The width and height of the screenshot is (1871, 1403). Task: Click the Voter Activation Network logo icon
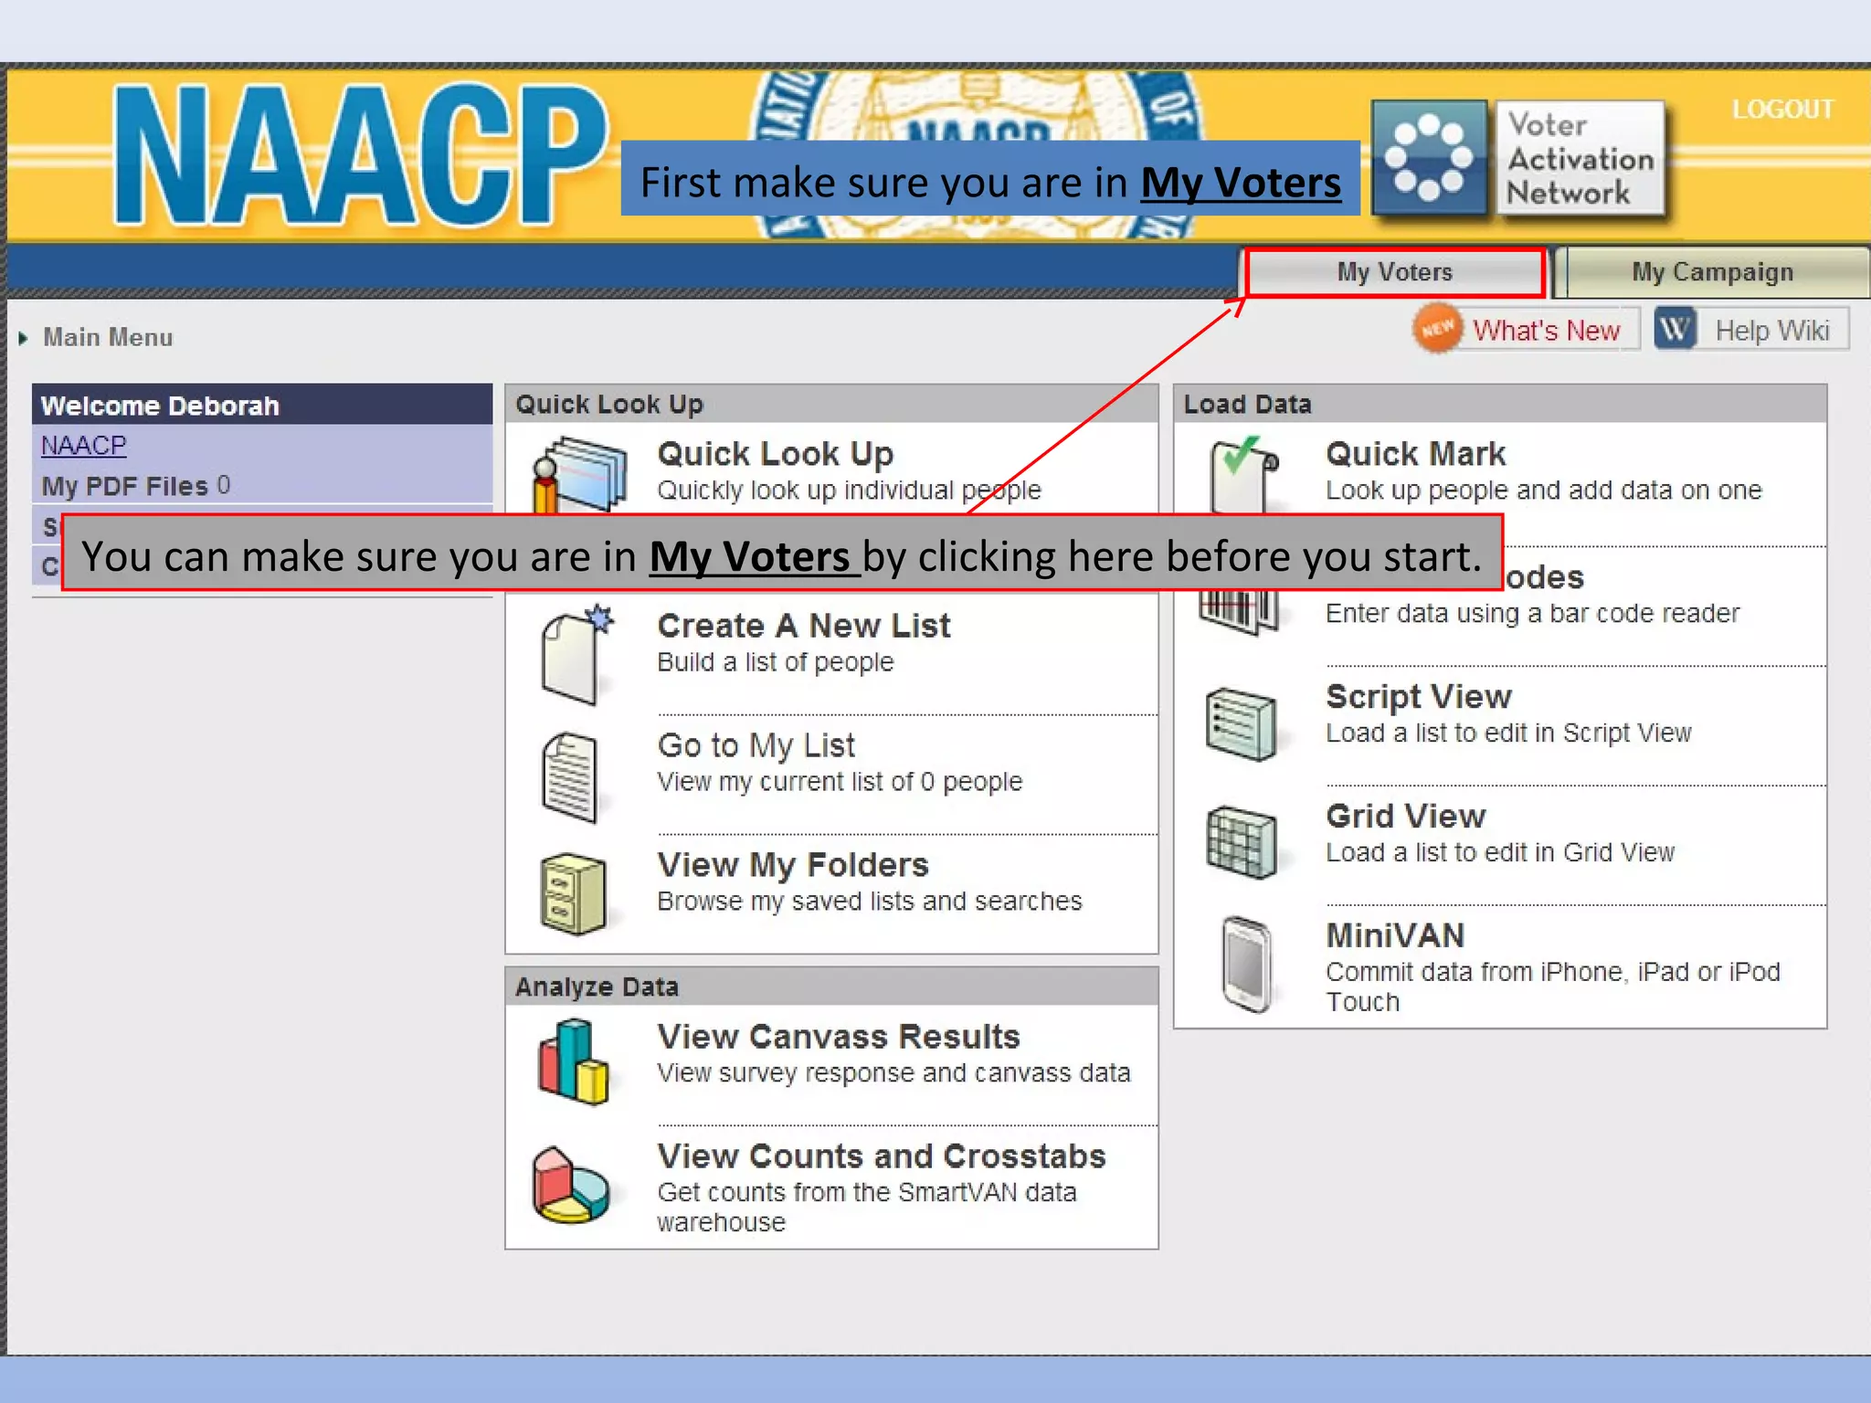click(x=1429, y=158)
